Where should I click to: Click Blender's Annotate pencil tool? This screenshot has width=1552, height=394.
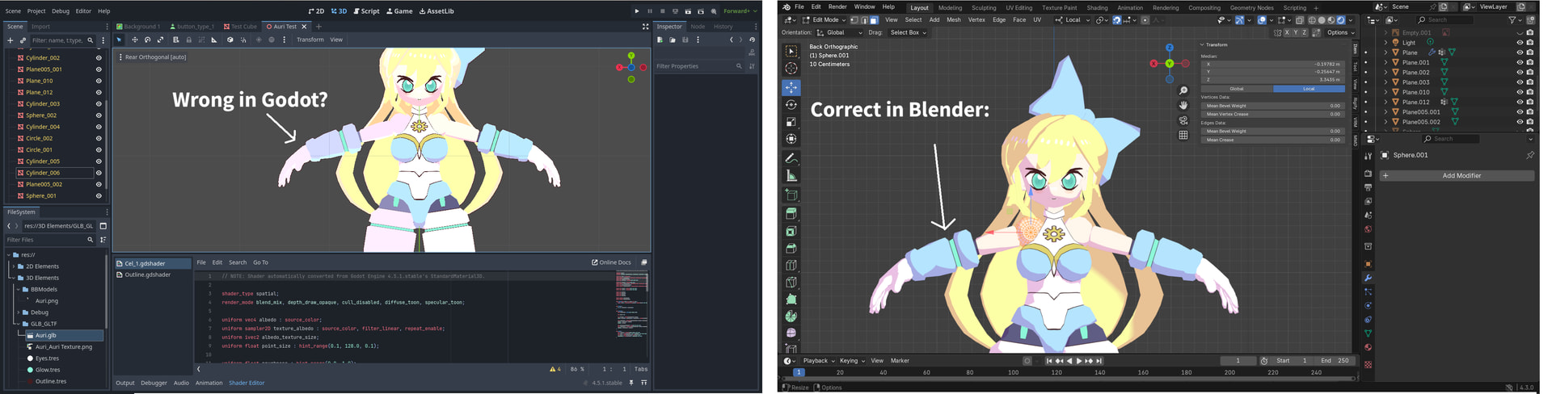[791, 158]
